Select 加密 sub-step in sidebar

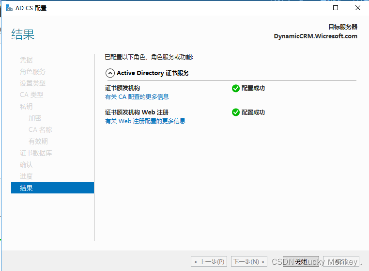click(35, 118)
